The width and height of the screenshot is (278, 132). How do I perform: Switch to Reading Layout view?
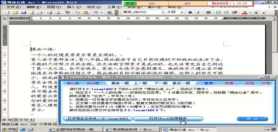click(26, 120)
